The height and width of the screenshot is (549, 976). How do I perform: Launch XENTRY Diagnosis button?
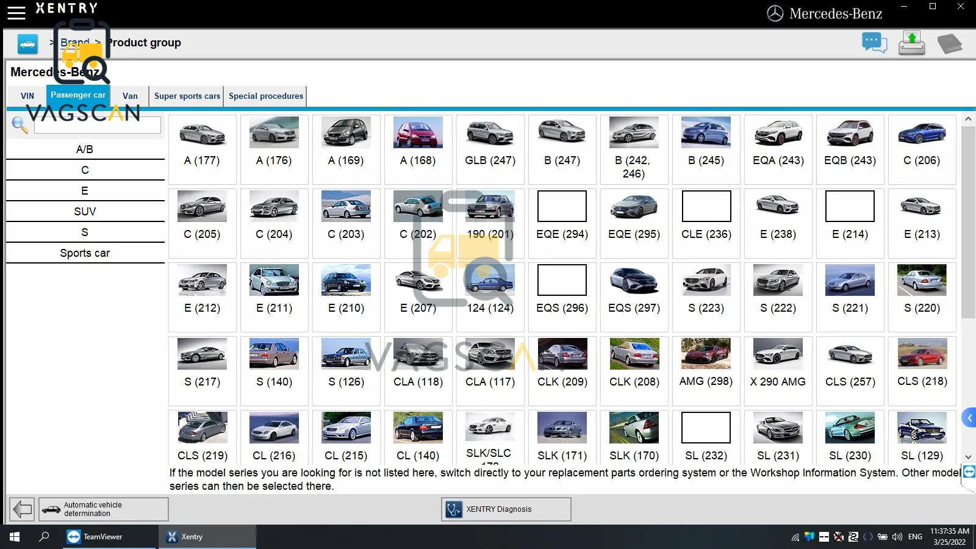pos(506,509)
